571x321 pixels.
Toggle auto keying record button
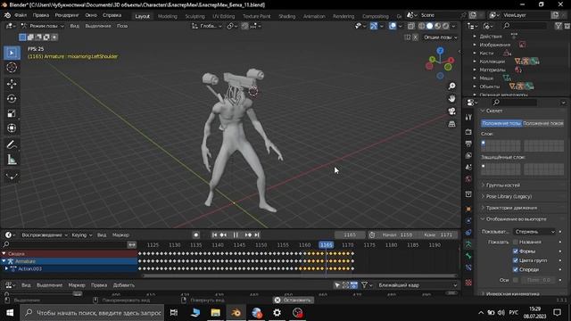tap(196, 235)
